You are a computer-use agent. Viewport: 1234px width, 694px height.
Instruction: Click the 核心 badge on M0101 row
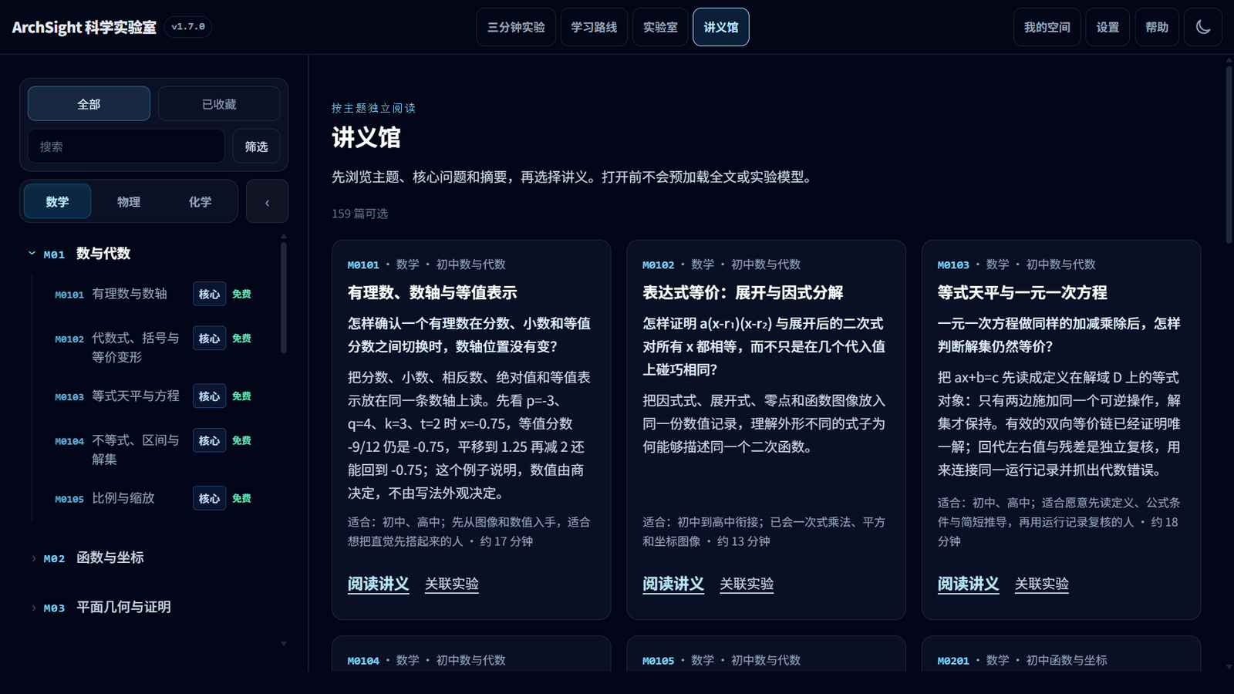coord(209,294)
